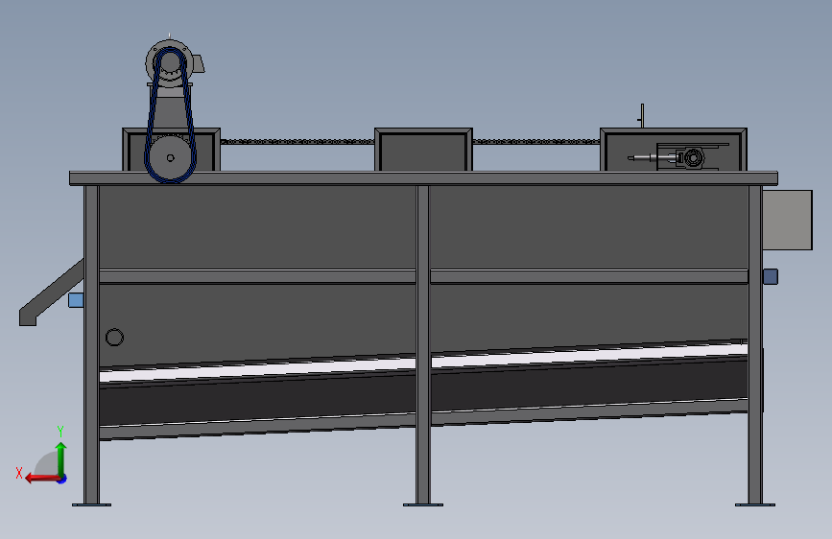832x539 pixels.
Task: Select the left support leg
Action: (91, 344)
